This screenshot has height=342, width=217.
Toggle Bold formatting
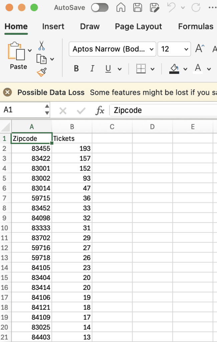[x=76, y=69]
